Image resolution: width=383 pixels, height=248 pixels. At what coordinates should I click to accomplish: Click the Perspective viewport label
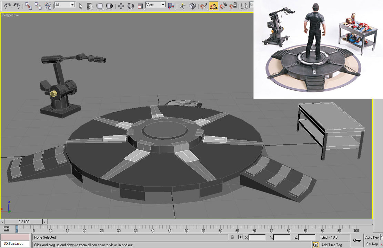(x=10, y=15)
